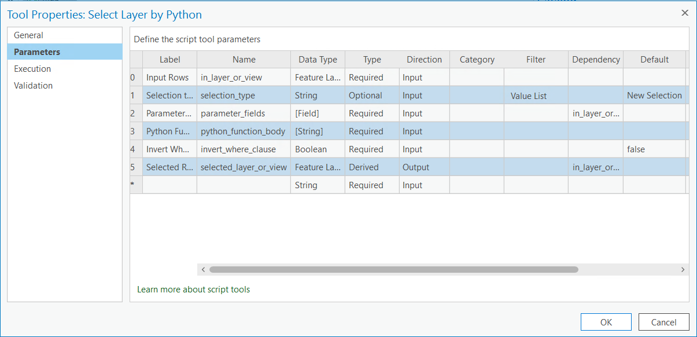Click the OK button
Viewport: 697px width, 337px height.
click(x=606, y=322)
